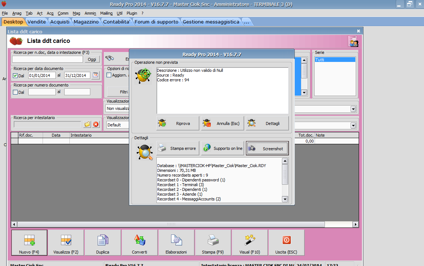Click the starting document number field
Image resolution: width=424 pixels, height=266 pixels.
42,92
